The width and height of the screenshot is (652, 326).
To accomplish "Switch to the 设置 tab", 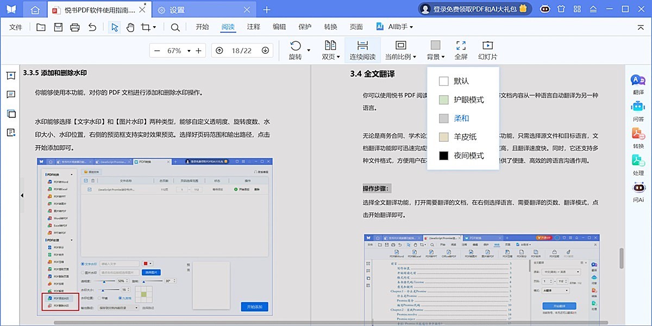I will [177, 9].
